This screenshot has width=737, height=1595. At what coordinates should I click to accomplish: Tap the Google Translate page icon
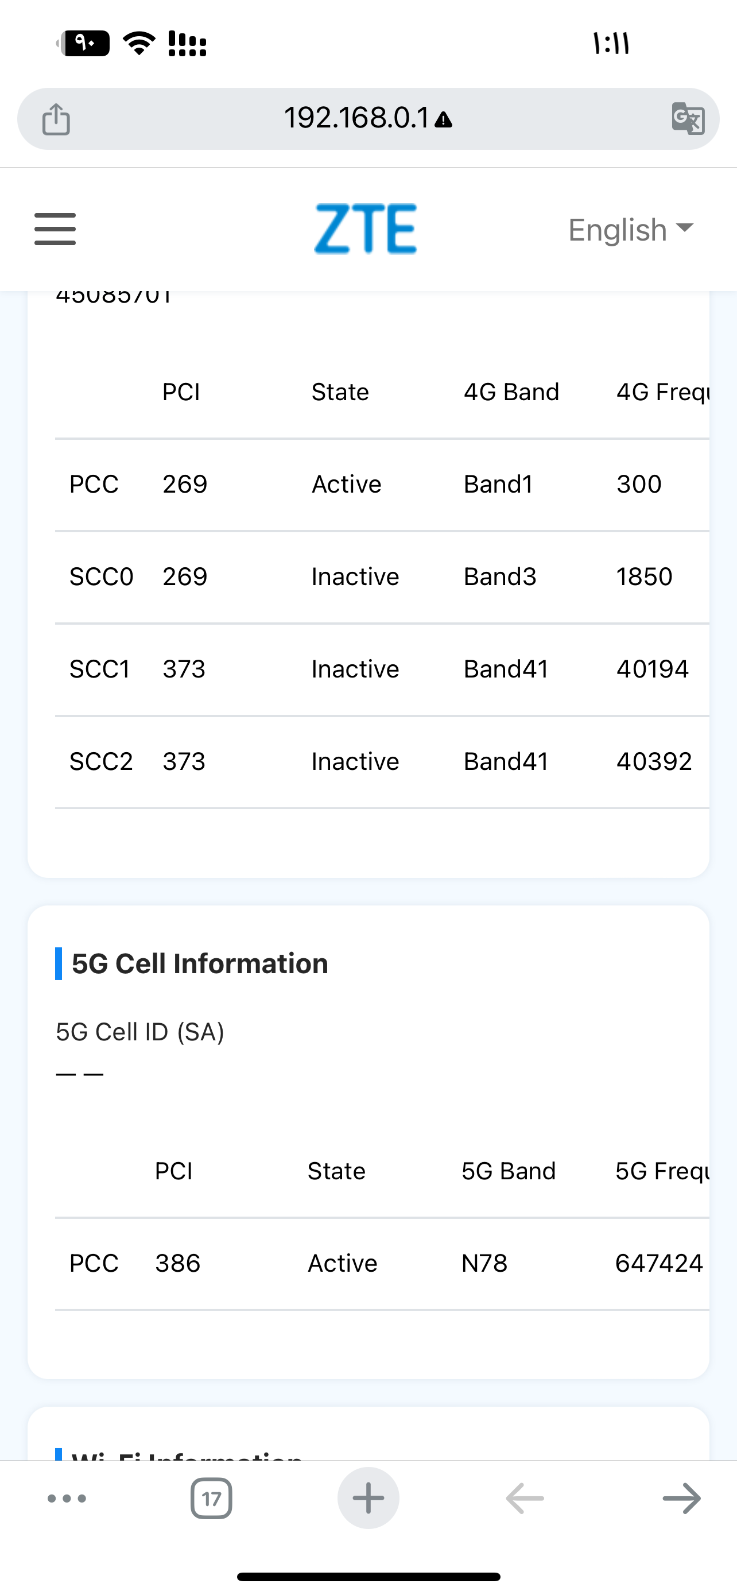tap(688, 118)
